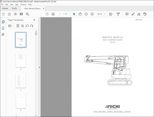The image size is (154, 117).
Task: Open the View menu
Action: click(x=12, y=5)
